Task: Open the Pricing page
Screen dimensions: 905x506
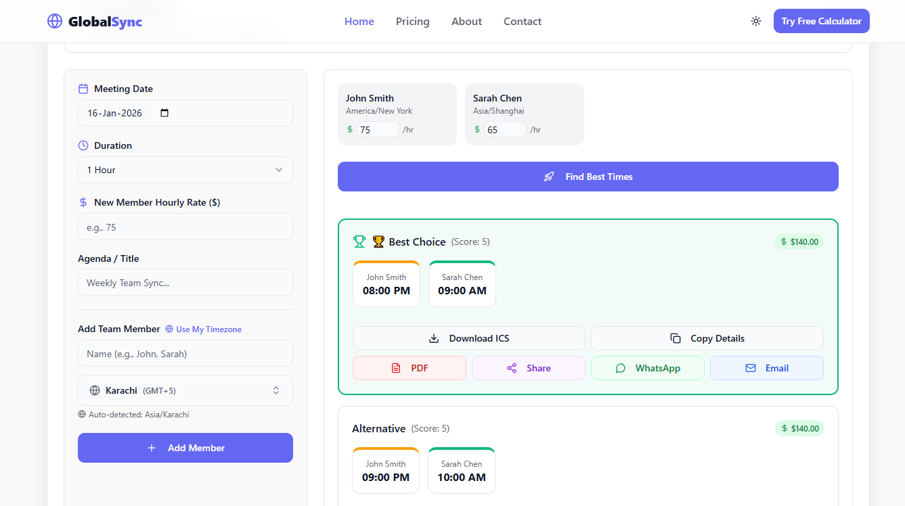Action: tap(412, 21)
